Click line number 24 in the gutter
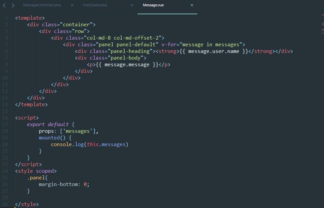The width and height of the screenshot is (324, 208). click(x=5, y=171)
